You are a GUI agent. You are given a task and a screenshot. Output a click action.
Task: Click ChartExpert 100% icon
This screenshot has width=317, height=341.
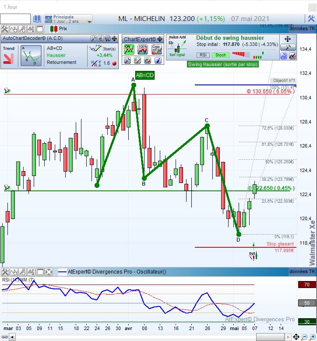(x=143, y=49)
